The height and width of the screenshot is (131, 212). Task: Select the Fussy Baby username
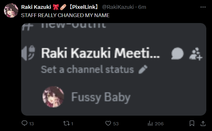coord(101,97)
